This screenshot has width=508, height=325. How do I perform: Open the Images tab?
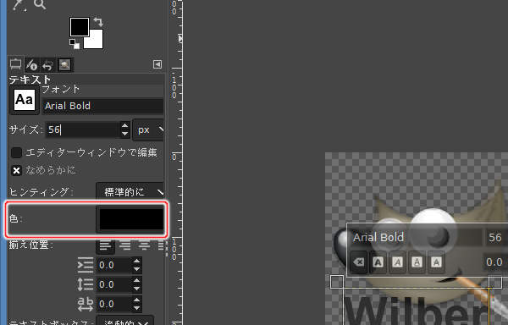tap(64, 65)
